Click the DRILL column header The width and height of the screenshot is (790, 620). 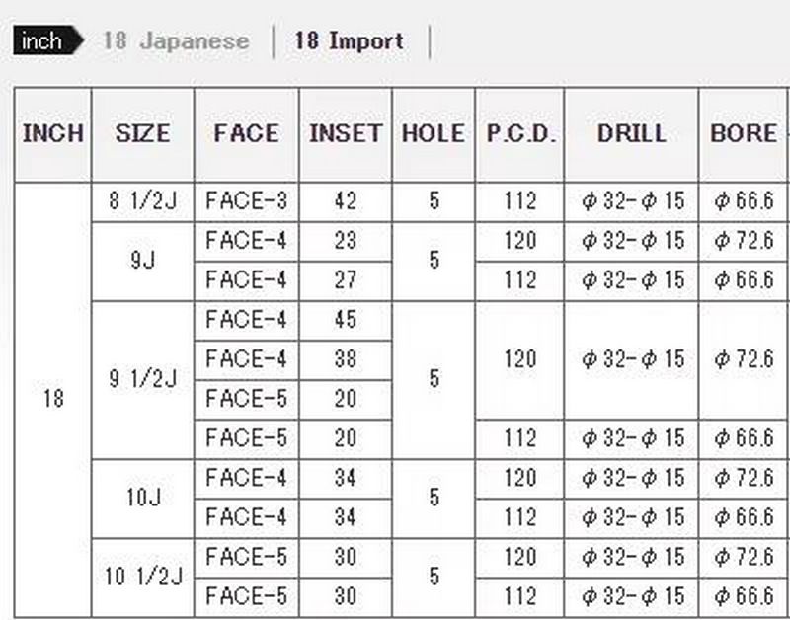point(631,134)
